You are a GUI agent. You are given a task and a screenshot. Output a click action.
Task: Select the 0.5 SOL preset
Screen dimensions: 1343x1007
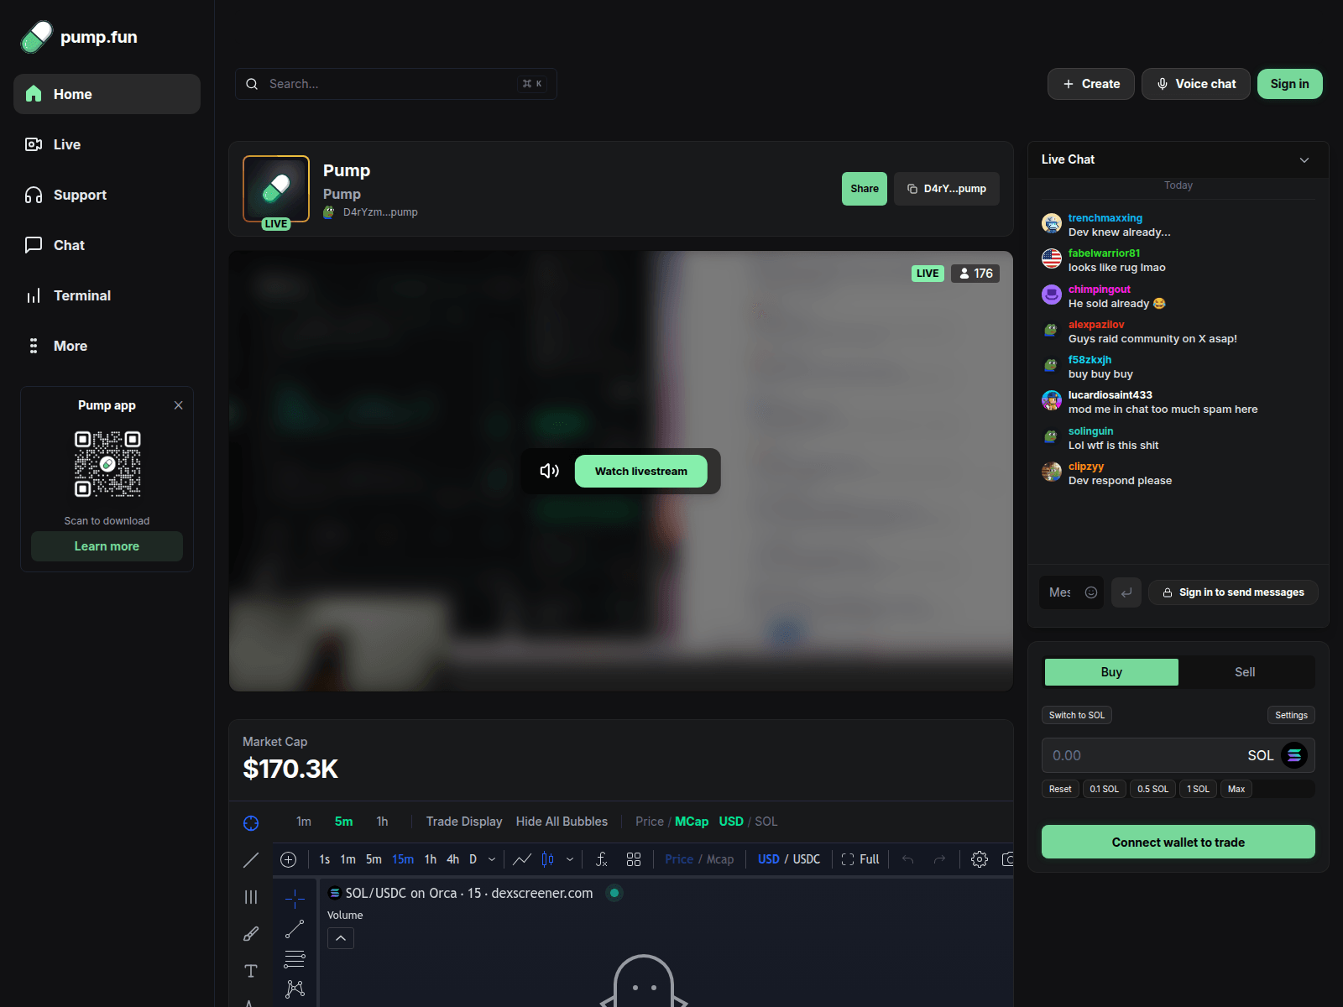click(x=1152, y=789)
